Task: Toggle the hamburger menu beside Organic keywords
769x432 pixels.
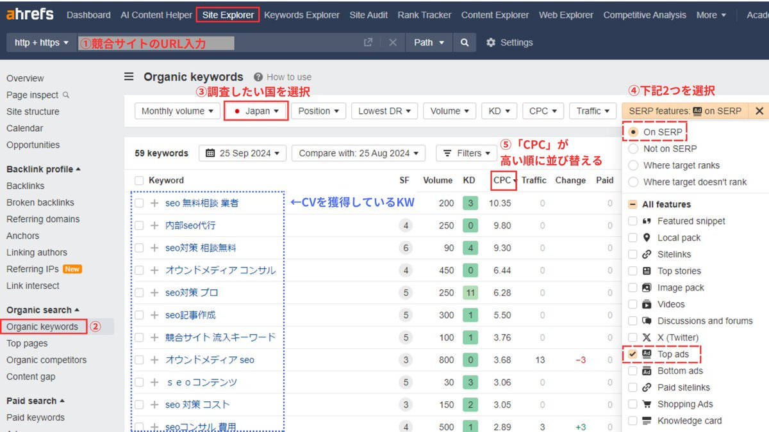Action: pos(129,77)
